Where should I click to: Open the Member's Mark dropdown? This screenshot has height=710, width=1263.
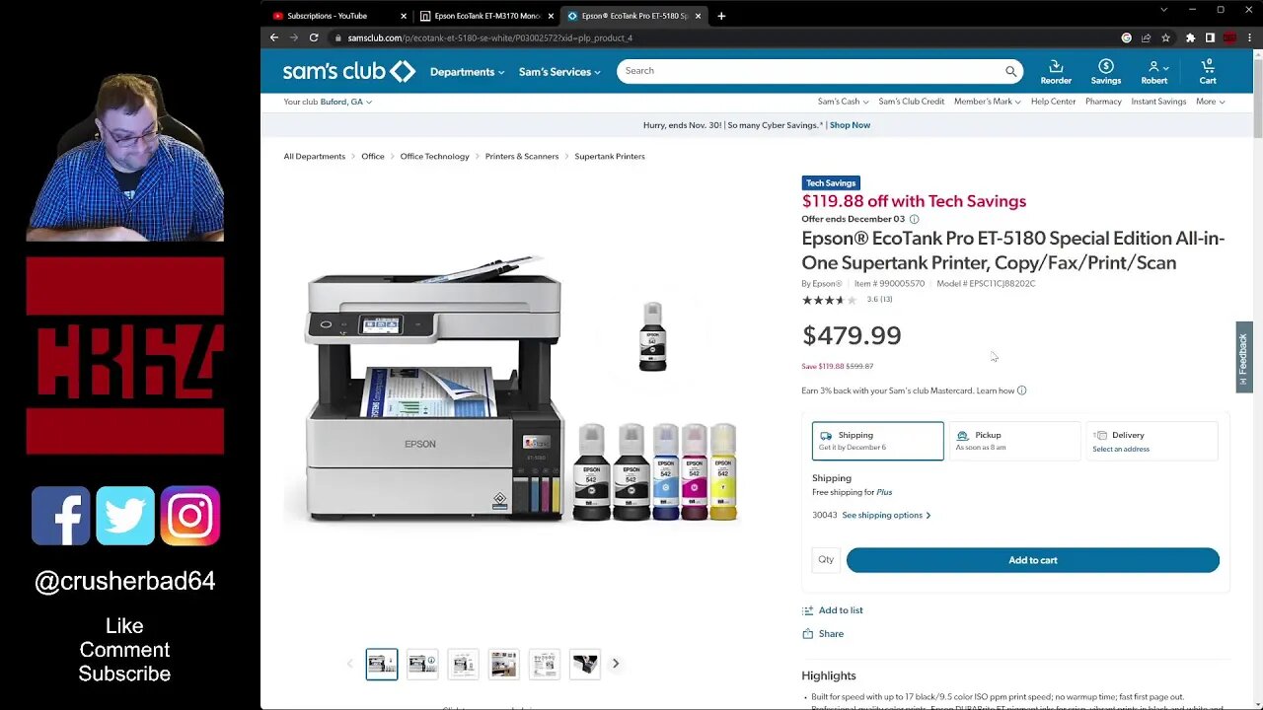pos(987,102)
